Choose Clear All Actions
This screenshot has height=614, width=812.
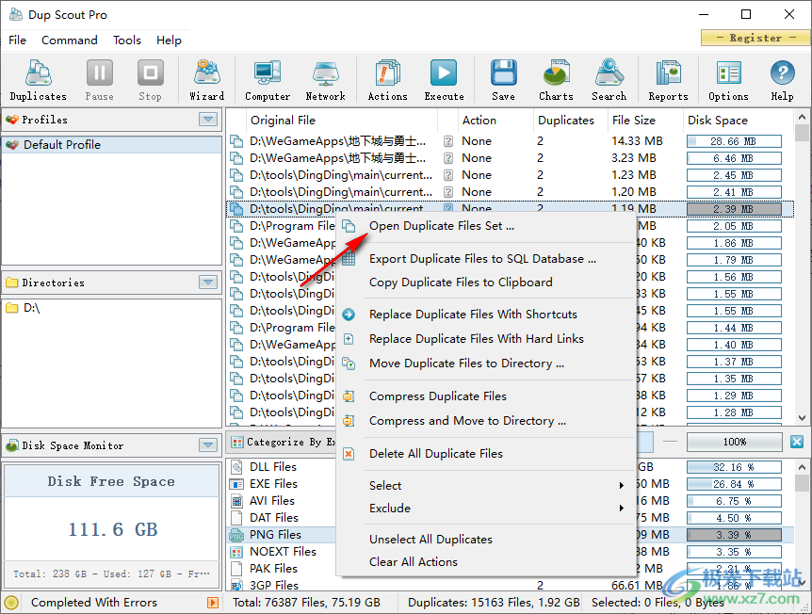[x=486, y=562]
